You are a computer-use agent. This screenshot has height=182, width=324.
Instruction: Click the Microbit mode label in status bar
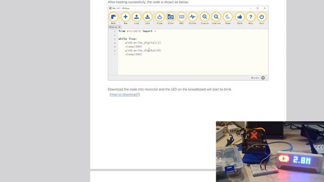[x=255, y=78]
